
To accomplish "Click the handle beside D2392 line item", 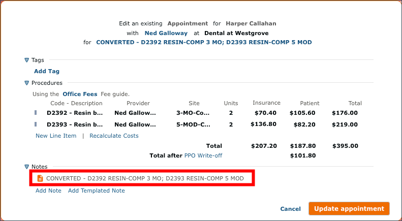I will (36, 113).
